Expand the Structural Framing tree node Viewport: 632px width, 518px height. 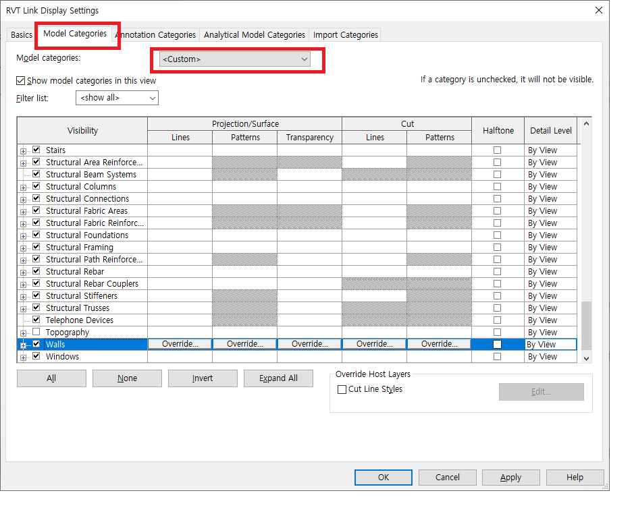click(24, 248)
